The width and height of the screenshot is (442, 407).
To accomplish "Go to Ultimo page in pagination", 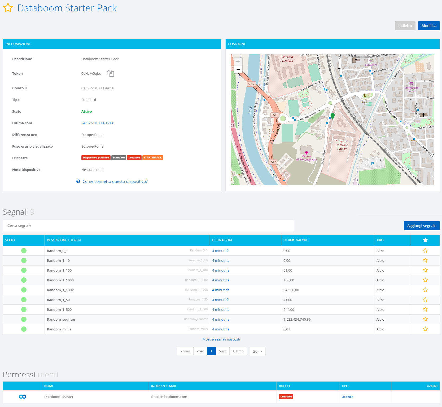I will coord(238,351).
